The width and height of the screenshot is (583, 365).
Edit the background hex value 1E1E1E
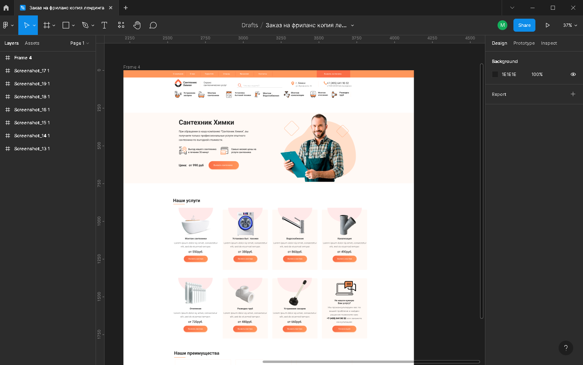point(509,74)
